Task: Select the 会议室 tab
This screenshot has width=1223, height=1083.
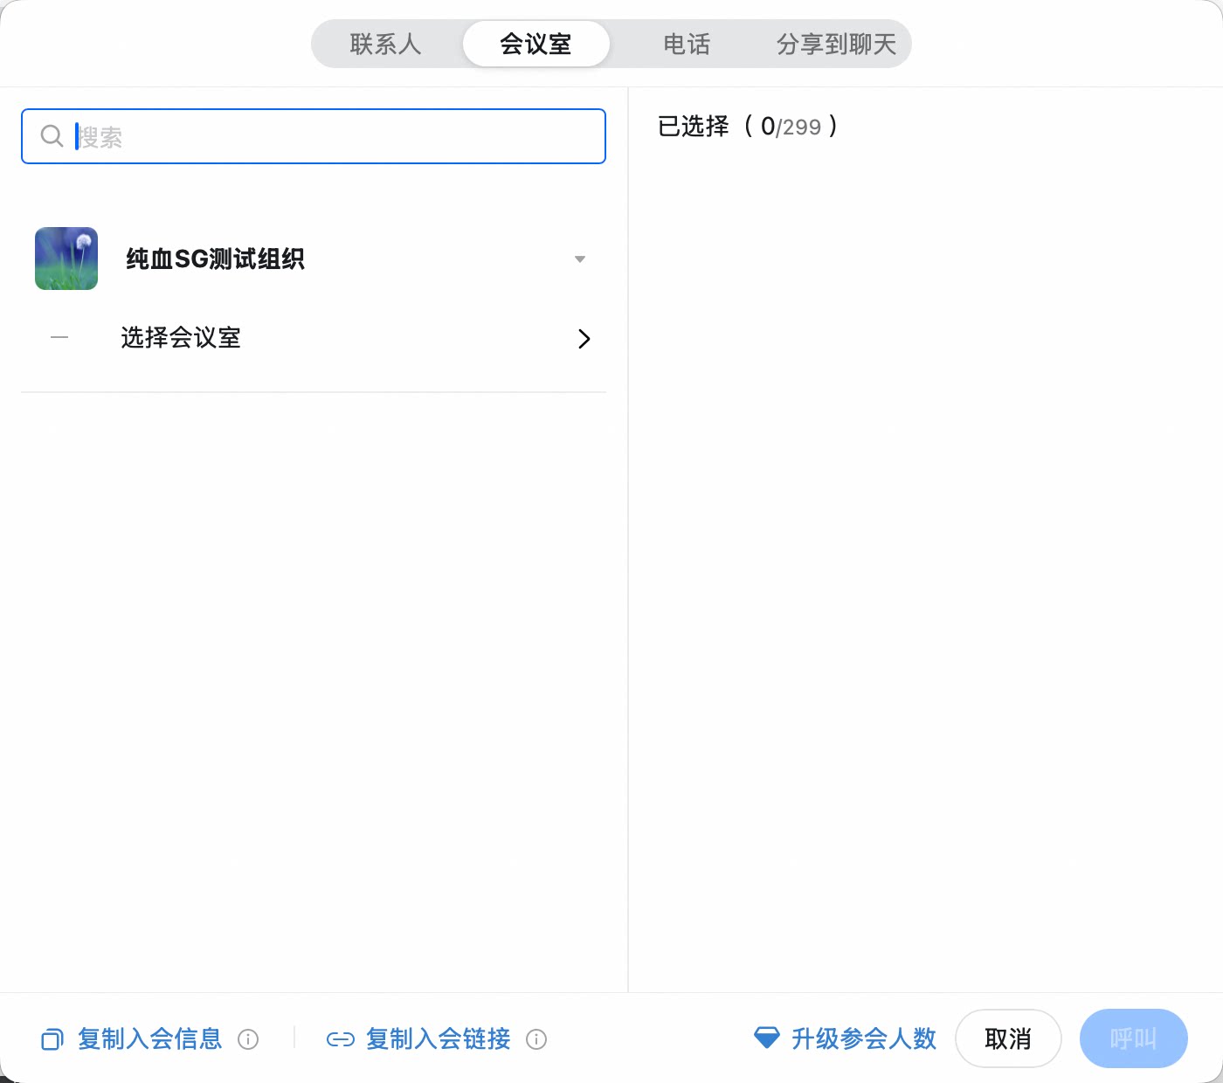Action: tap(535, 44)
